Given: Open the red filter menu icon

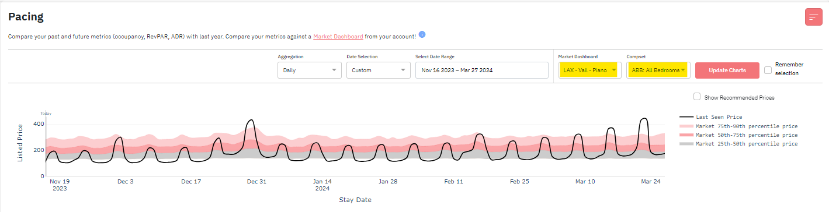Looking at the screenshot, I should [x=813, y=17].
